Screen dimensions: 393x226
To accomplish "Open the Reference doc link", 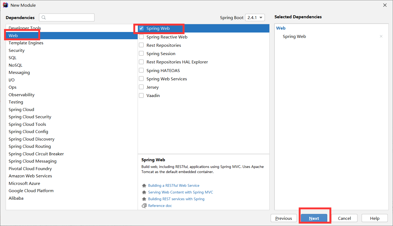I will tap(160, 206).
